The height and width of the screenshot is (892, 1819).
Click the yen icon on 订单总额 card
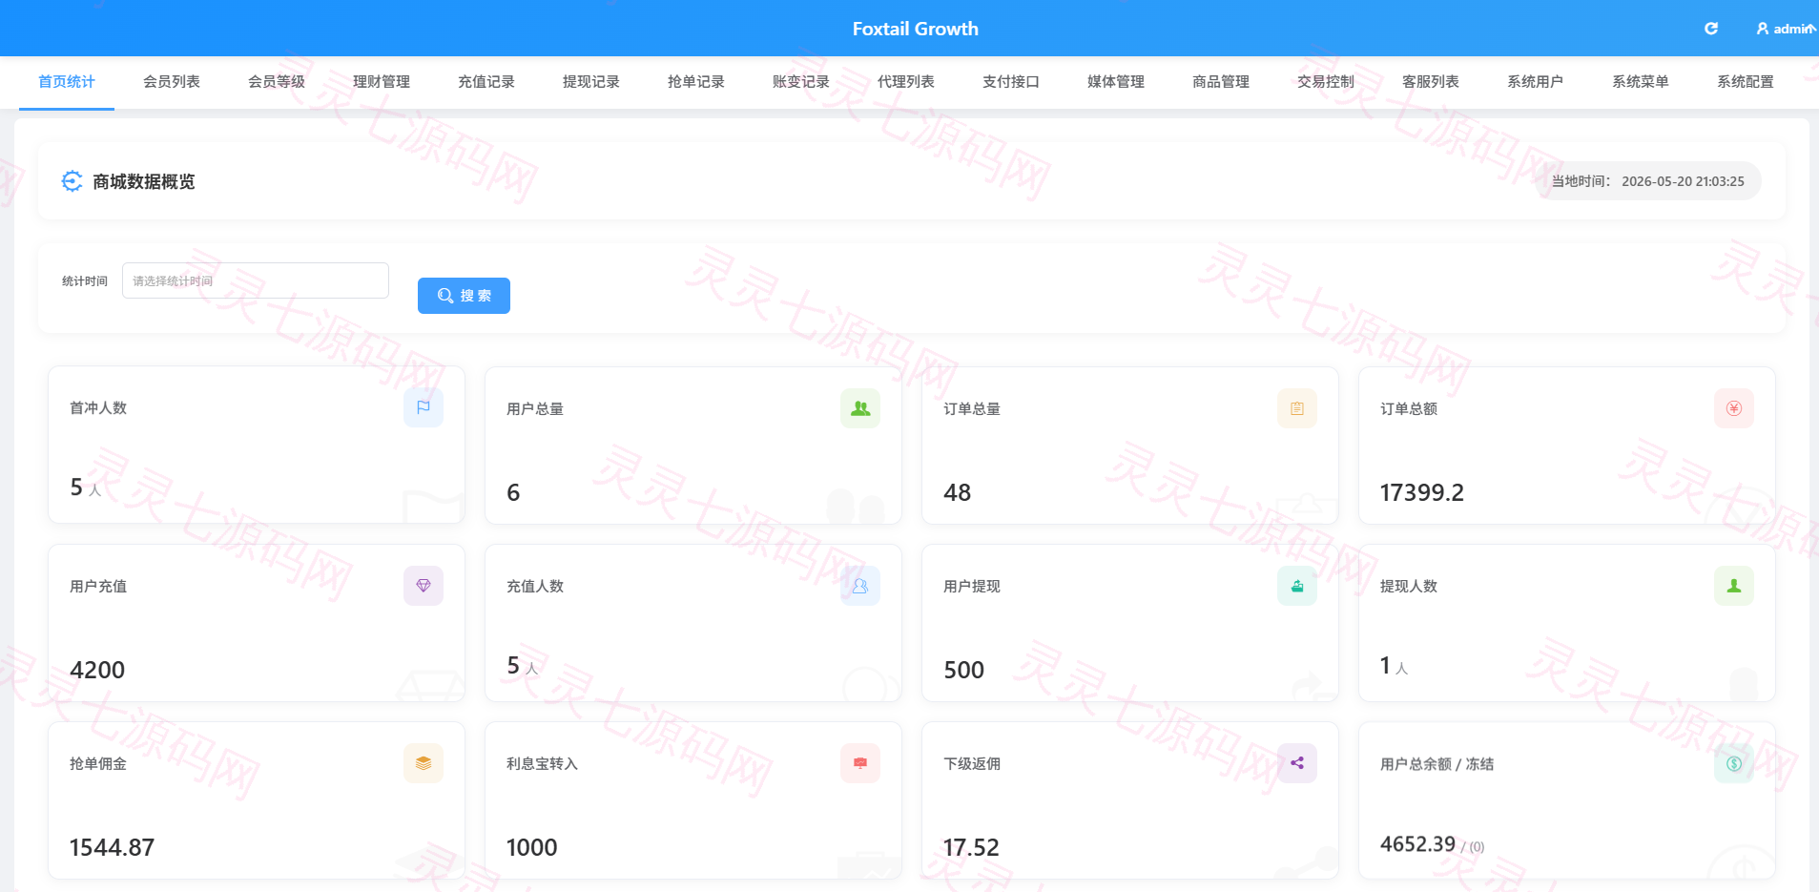click(1734, 408)
